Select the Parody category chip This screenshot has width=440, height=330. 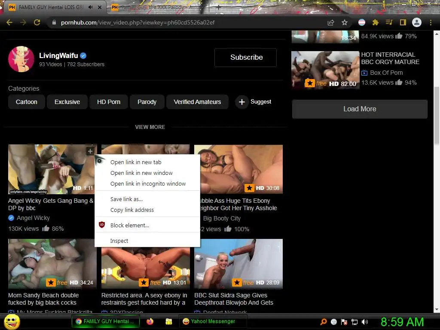click(147, 102)
